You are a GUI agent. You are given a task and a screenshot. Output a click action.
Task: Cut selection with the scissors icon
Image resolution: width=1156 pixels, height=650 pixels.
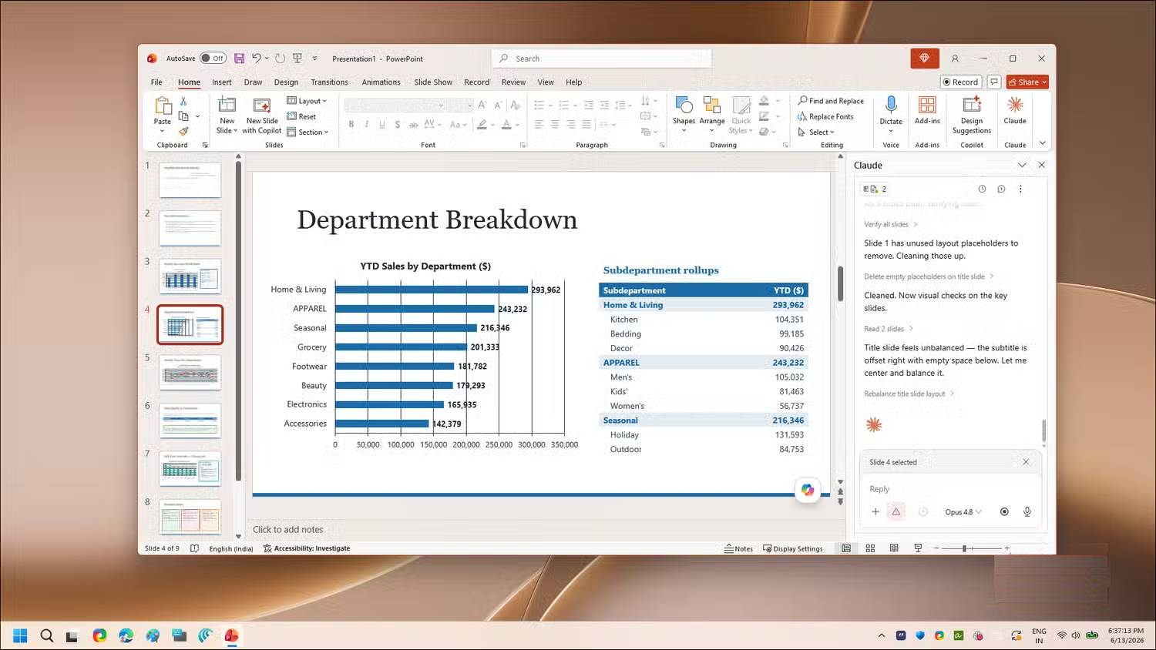(183, 101)
